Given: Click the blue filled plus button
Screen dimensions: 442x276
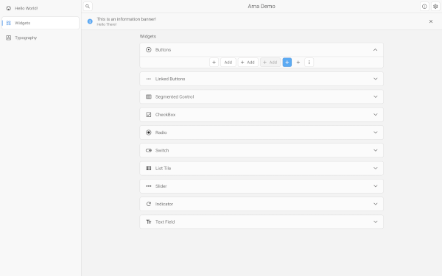Looking at the screenshot, I should click(x=287, y=63).
